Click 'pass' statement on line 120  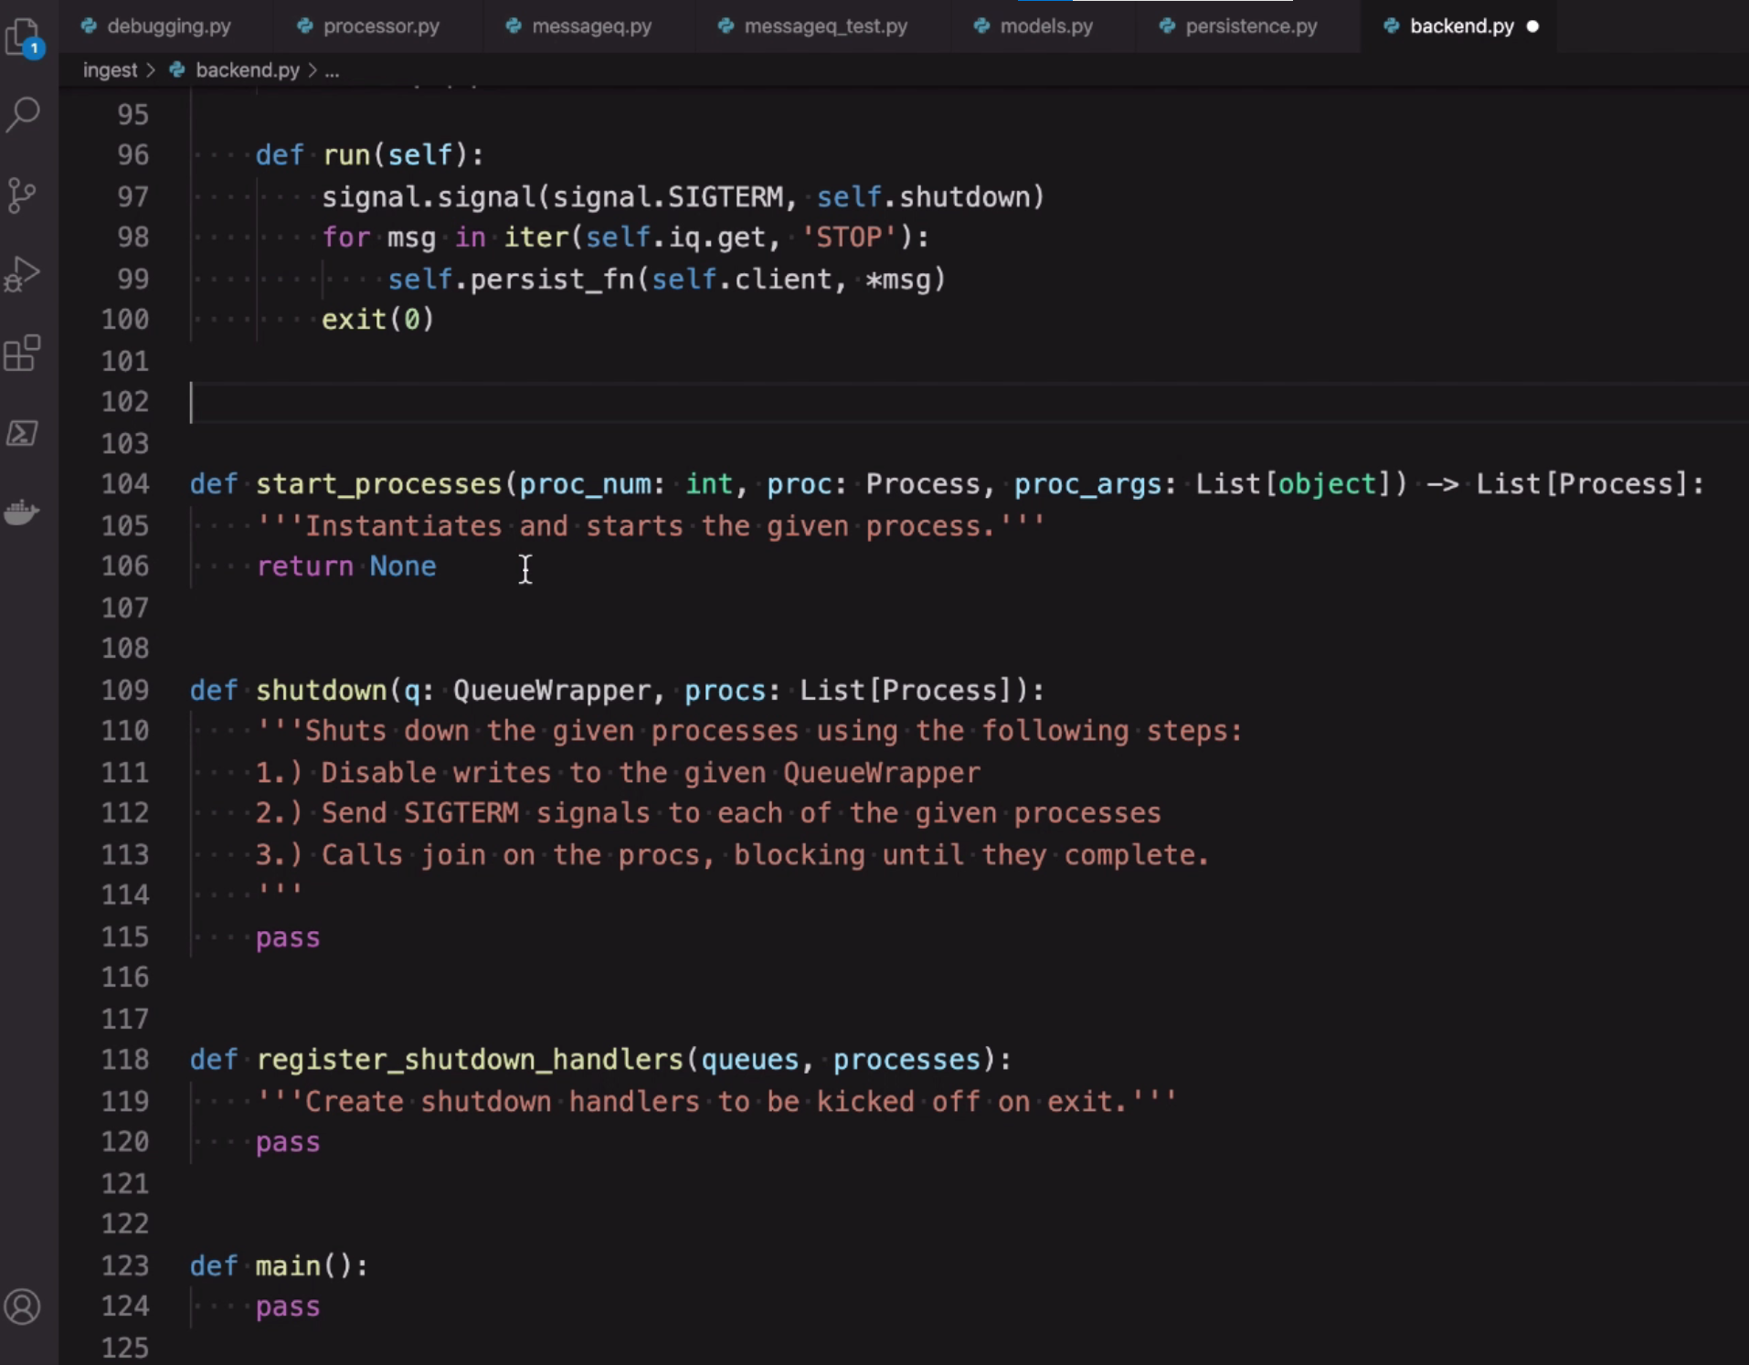288,1142
